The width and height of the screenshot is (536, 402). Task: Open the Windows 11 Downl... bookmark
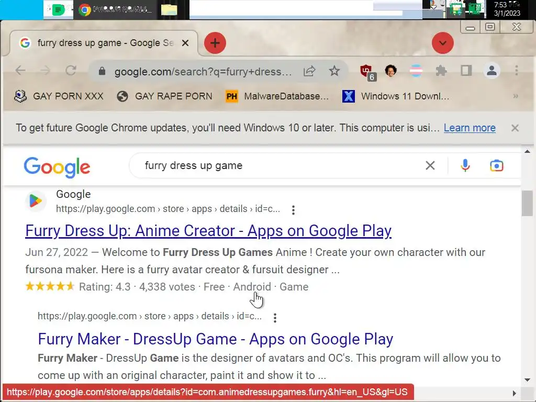coord(396,96)
